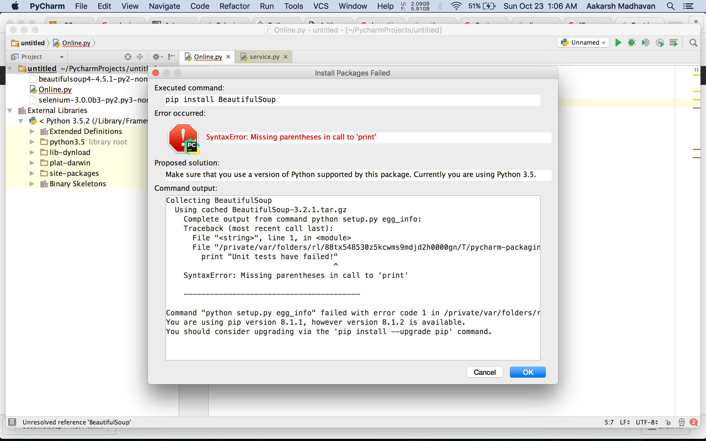Expand the lib-dynload folder
The image size is (706, 441).
(x=32, y=152)
